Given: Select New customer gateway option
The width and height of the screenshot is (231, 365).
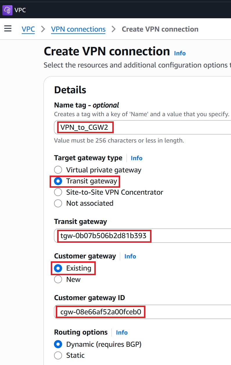Looking at the screenshot, I should click(x=58, y=279).
